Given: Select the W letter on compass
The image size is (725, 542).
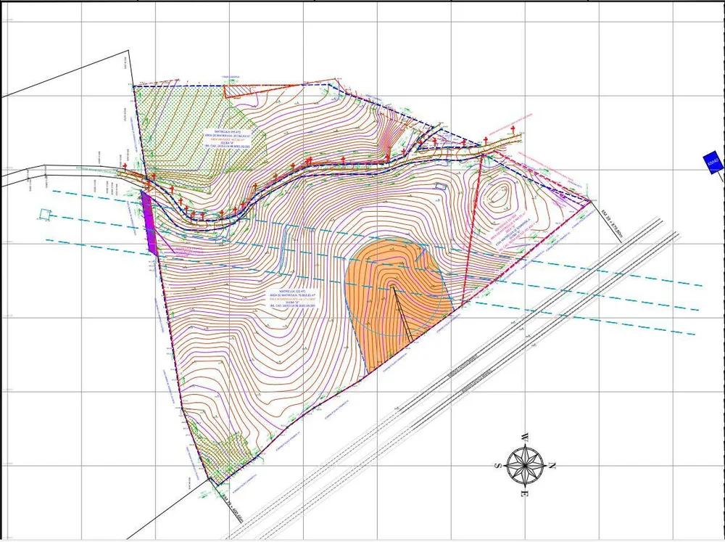Looking at the screenshot, I should [x=525, y=437].
